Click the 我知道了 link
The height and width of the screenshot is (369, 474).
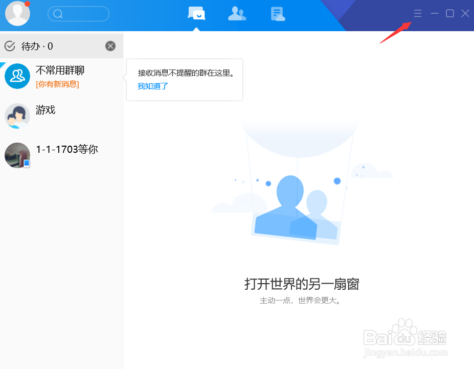point(153,86)
